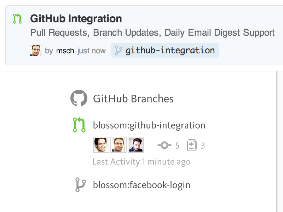Select the github-integration branch tag label
The height and width of the screenshot is (212, 283).
(x=170, y=51)
